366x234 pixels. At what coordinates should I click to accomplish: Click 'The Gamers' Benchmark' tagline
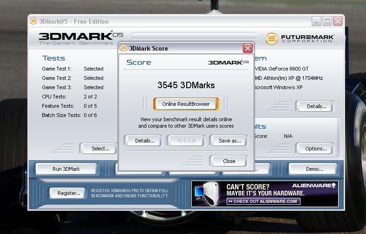(76, 43)
